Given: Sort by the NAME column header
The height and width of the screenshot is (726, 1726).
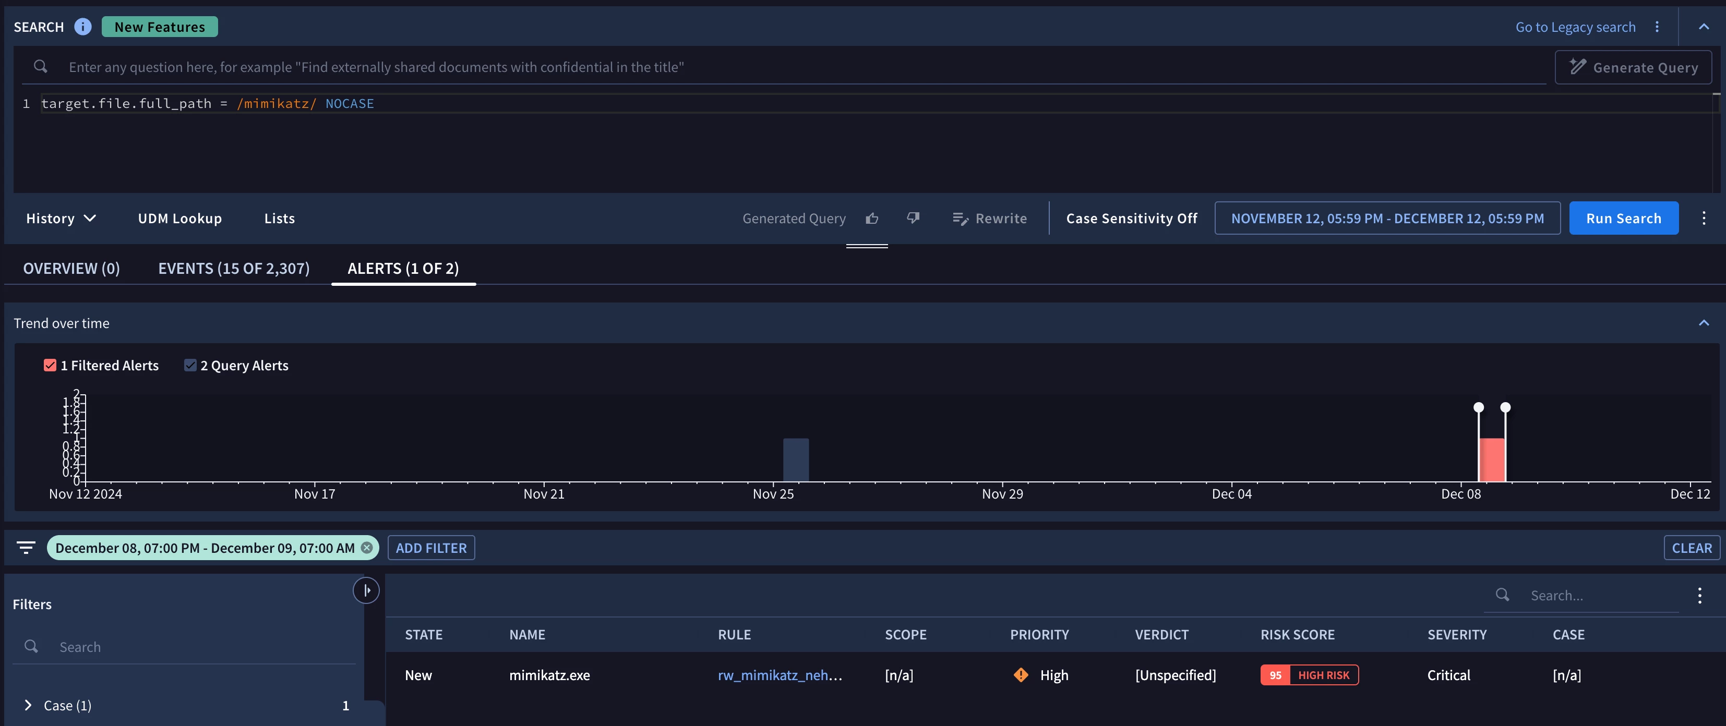Looking at the screenshot, I should coord(526,634).
